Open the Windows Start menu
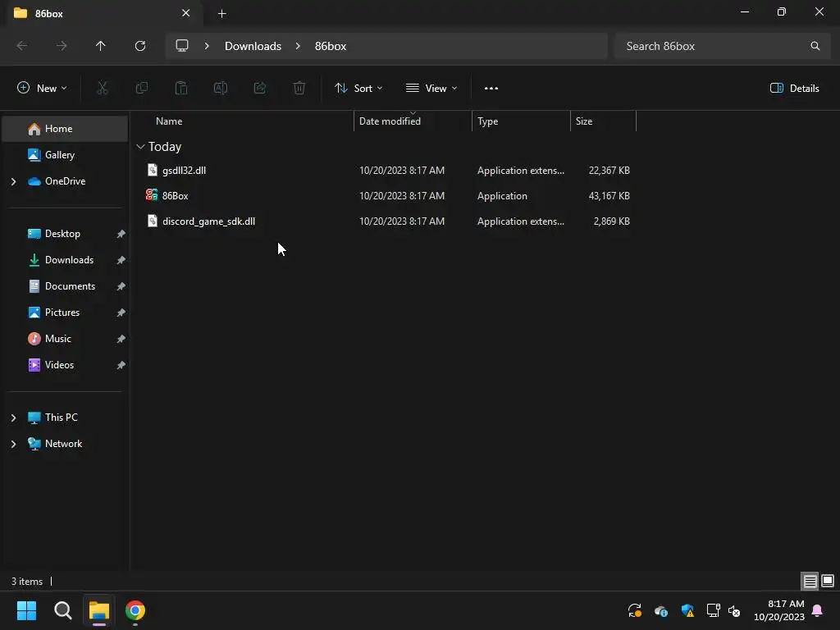 point(27,610)
